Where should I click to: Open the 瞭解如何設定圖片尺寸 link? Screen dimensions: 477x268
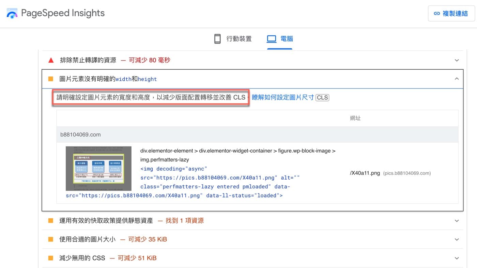point(283,98)
